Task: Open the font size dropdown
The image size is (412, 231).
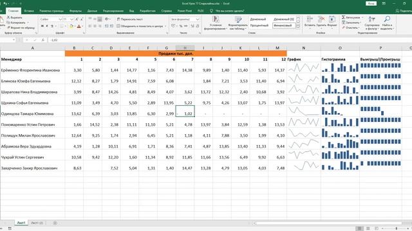Action: click(x=71, y=19)
